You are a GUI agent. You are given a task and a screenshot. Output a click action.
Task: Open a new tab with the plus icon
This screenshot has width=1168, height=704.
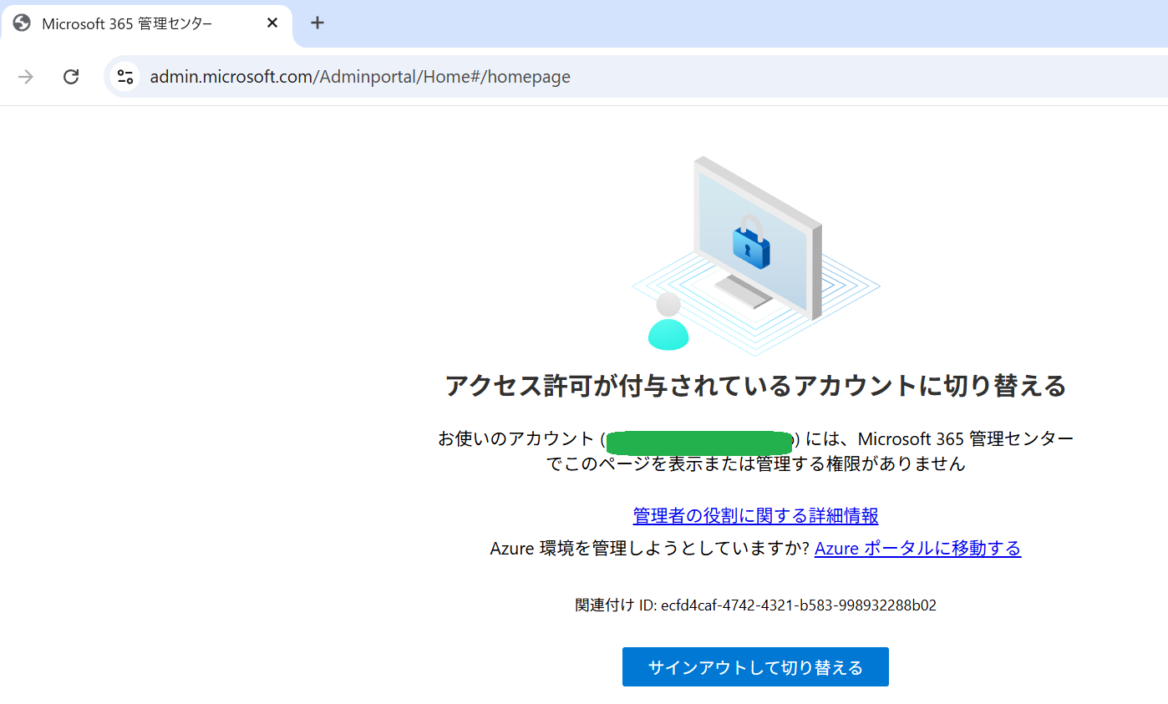[x=317, y=23]
